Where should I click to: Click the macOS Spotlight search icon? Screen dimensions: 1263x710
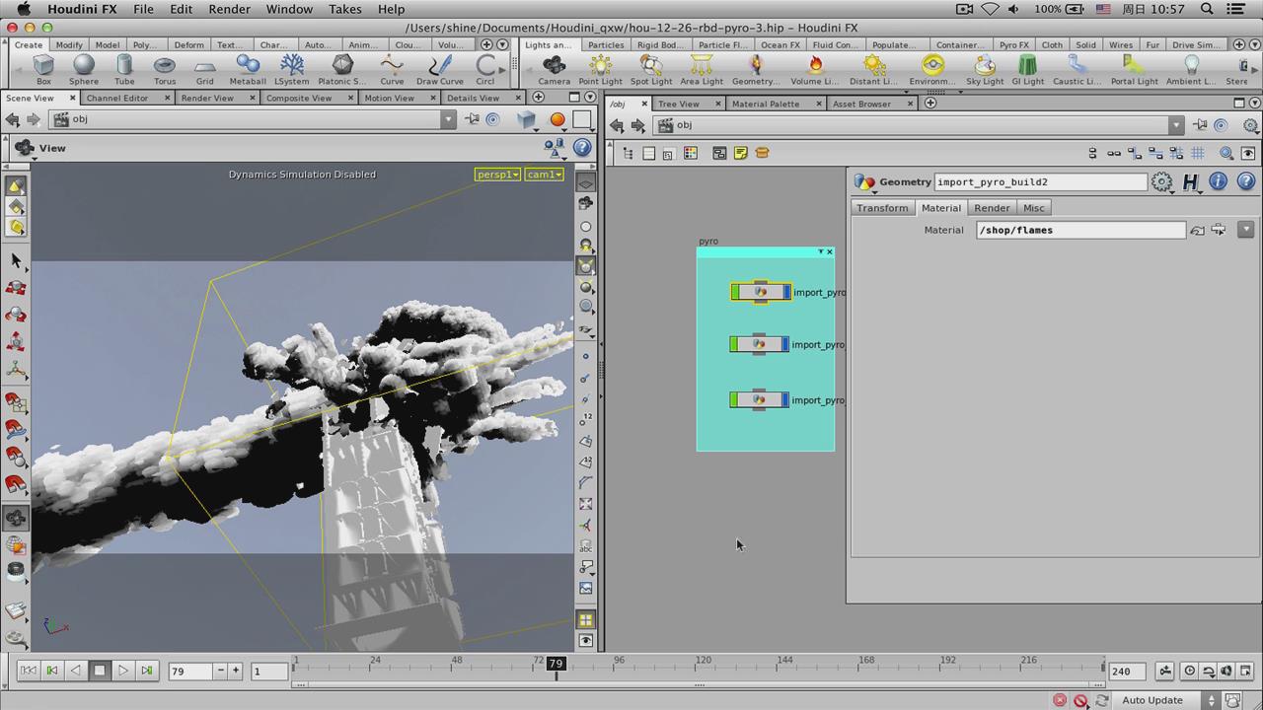(1208, 9)
